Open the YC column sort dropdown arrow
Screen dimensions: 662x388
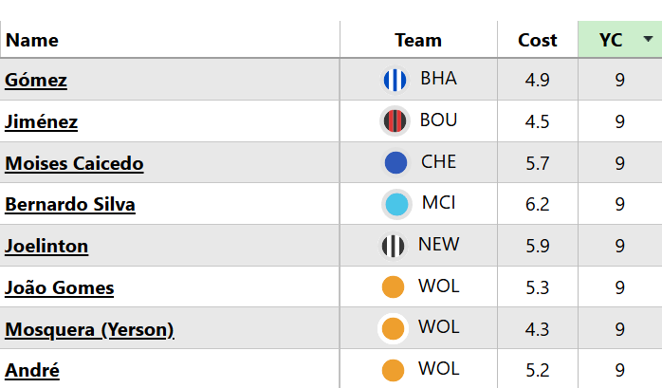tap(648, 40)
